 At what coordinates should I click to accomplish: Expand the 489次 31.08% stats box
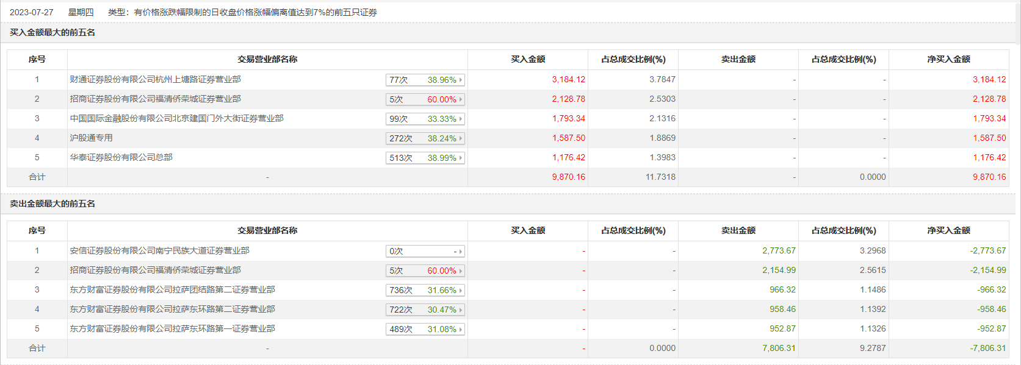coord(425,329)
